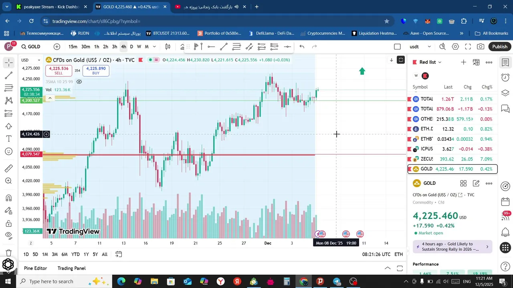Open the usdt layout dropdown
The height and width of the screenshot is (288, 513).
[420, 47]
